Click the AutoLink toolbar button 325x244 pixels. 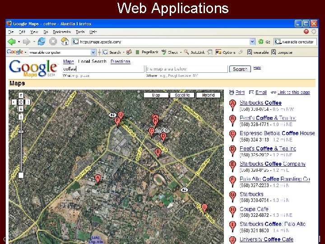click(x=194, y=52)
